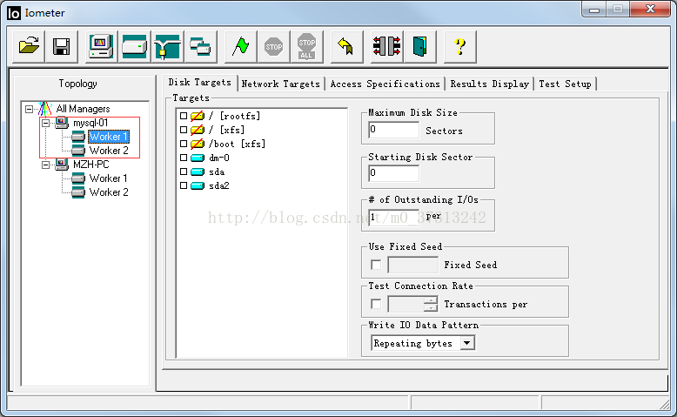Tick the dm-0 target checkbox
This screenshot has height=417, width=677.
click(x=184, y=158)
